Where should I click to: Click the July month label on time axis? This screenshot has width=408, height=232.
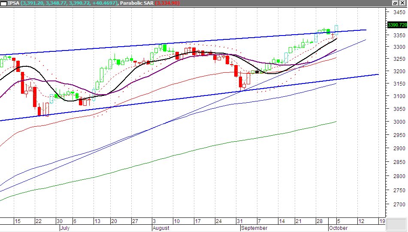pyautogui.click(x=65, y=228)
